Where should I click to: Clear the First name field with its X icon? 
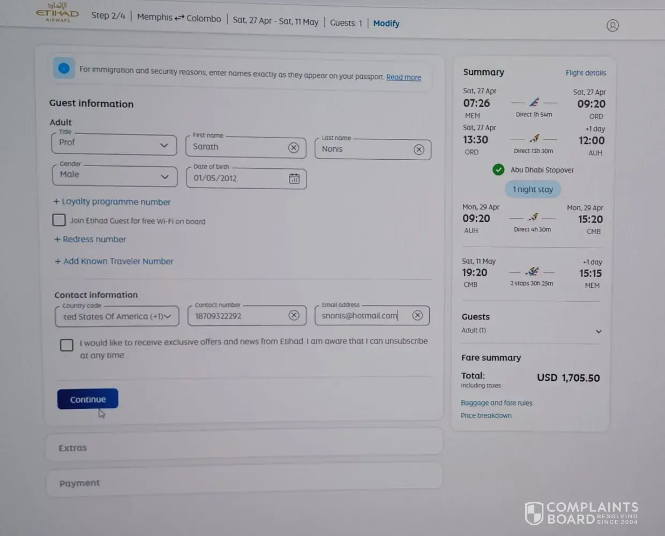pyautogui.click(x=294, y=148)
